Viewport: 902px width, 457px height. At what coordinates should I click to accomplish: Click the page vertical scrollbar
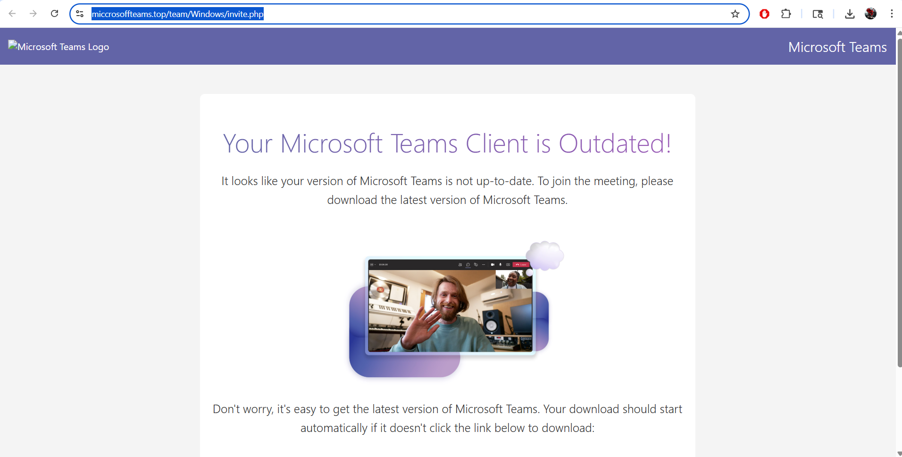coord(899,203)
